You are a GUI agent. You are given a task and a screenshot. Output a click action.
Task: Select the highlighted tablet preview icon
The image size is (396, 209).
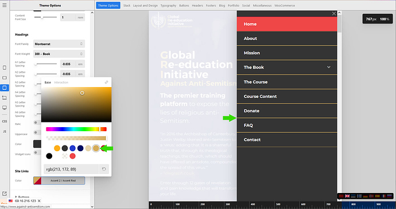(x=5, y=88)
